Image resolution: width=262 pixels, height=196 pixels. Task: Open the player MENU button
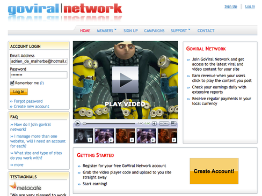[164, 123]
